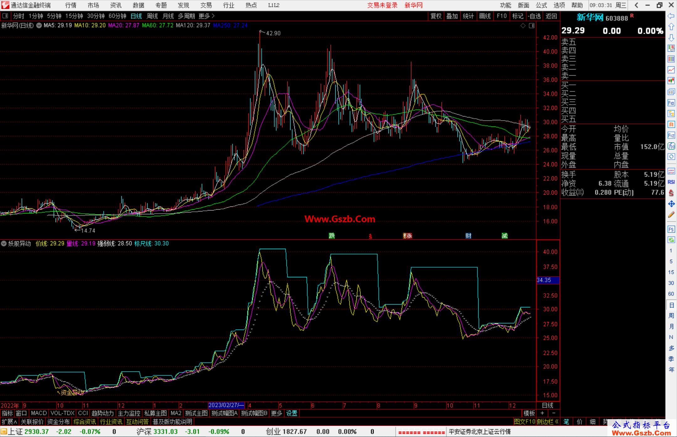Viewport: 677px width, 437px height.
Task: Select the 月 monthly period in sidebar
Action: coord(671,326)
